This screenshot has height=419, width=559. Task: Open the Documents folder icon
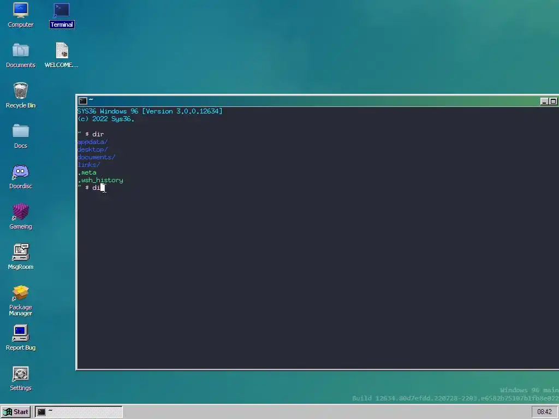(x=21, y=56)
